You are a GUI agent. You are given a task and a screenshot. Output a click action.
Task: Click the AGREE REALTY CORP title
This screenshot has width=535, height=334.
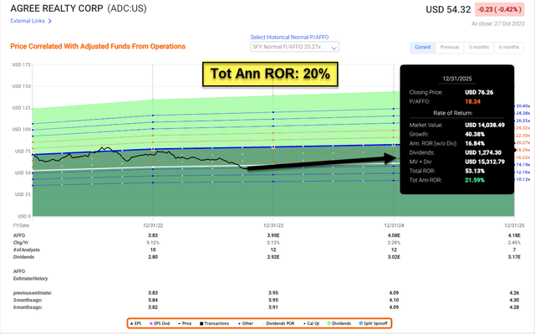[x=57, y=8]
